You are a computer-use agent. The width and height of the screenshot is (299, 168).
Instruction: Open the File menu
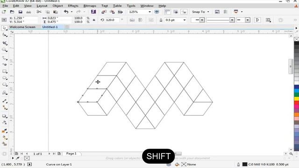point(5,6)
